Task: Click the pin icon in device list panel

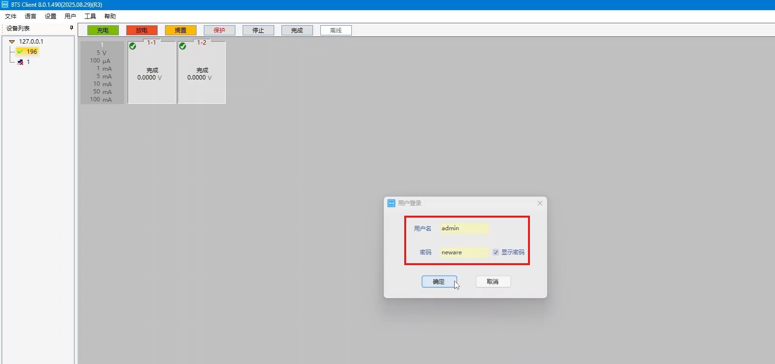Action: [x=71, y=28]
